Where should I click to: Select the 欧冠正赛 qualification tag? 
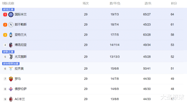[8, 9]
